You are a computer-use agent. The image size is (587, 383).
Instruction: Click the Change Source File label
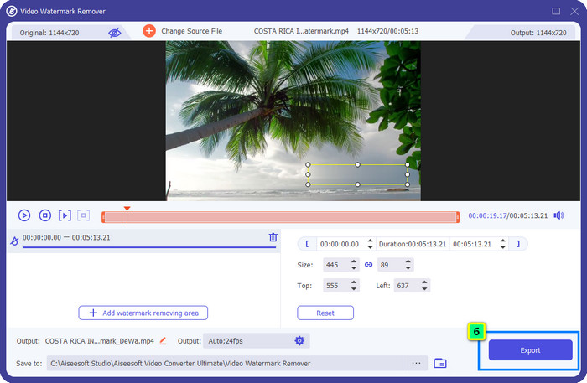pos(191,31)
